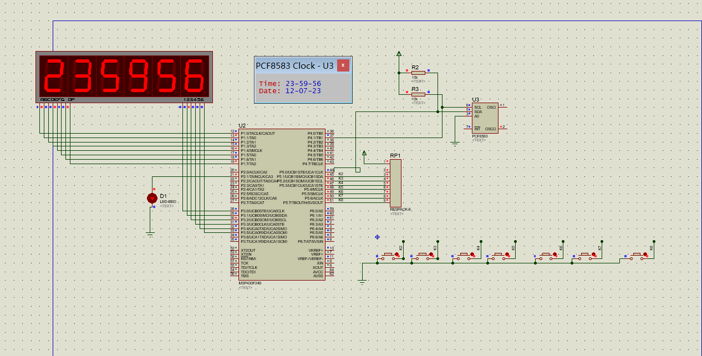
Task: Click the P1.0/TACLK/CAOUT pin label
Action: click(x=258, y=133)
